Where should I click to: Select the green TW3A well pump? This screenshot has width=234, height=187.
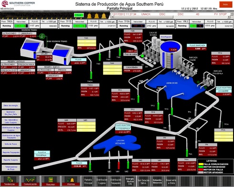[91, 75]
